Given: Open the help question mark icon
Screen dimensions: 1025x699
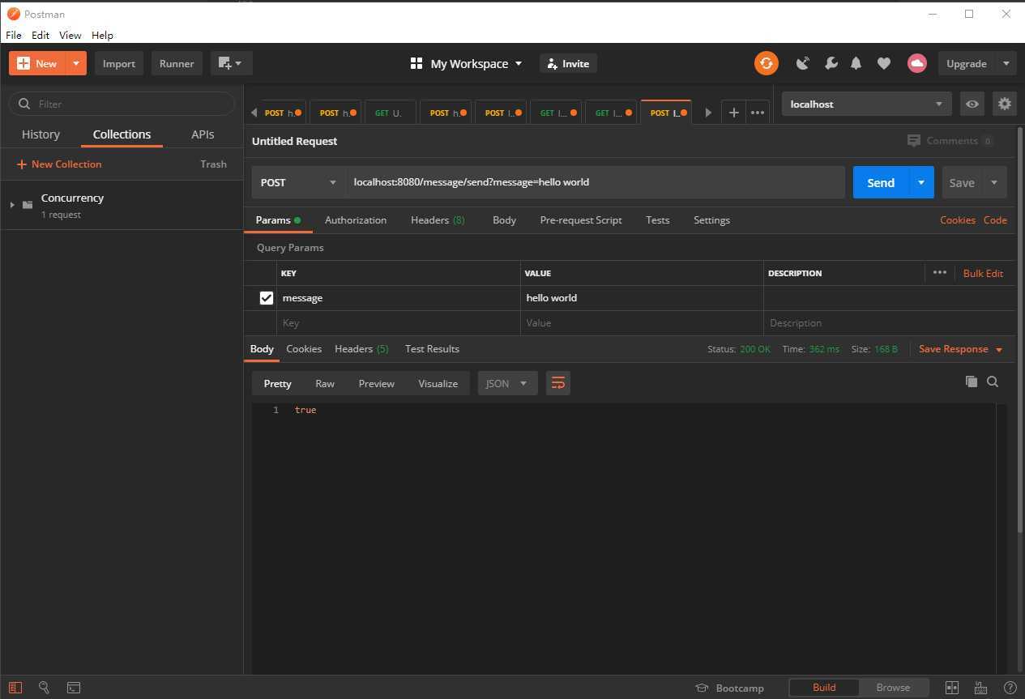Looking at the screenshot, I should point(1010,688).
